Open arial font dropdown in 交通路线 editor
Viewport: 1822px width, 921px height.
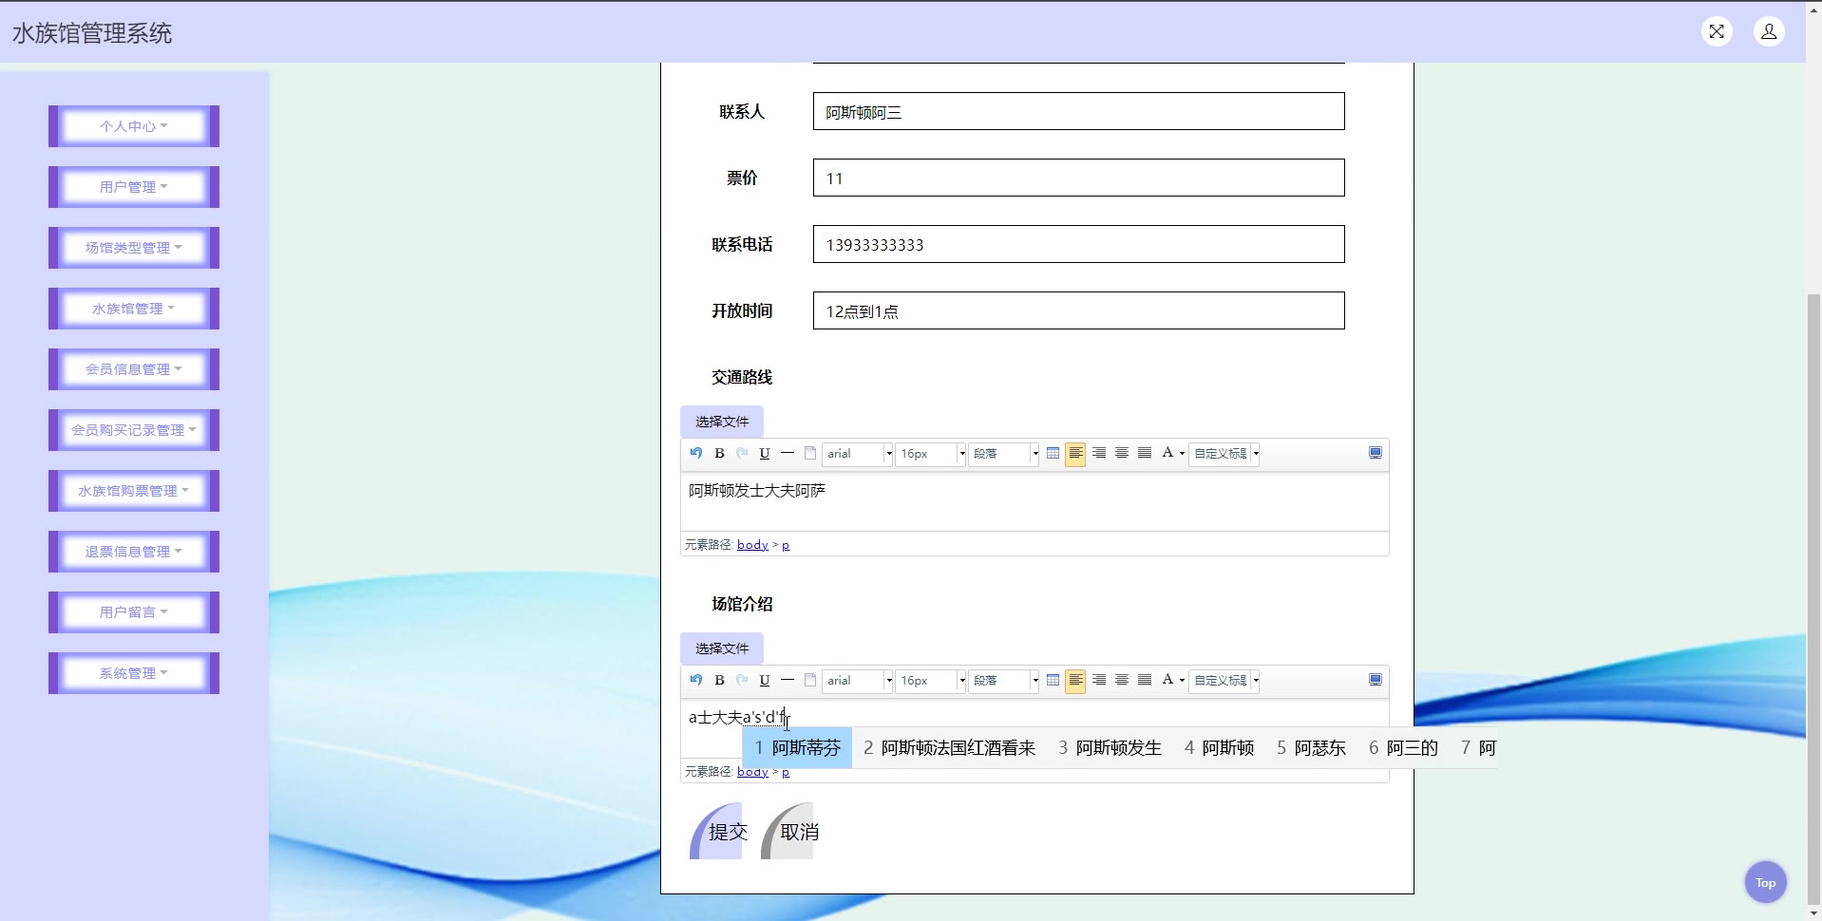click(858, 454)
